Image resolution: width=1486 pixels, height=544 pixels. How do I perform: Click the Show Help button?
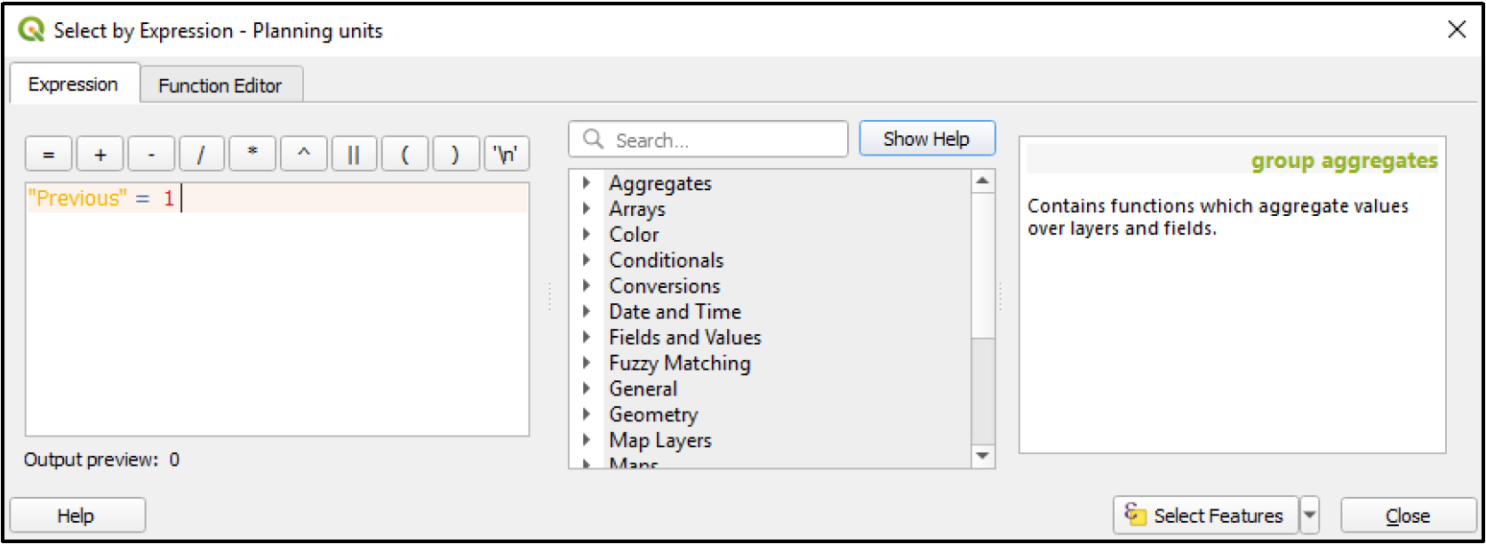926,139
